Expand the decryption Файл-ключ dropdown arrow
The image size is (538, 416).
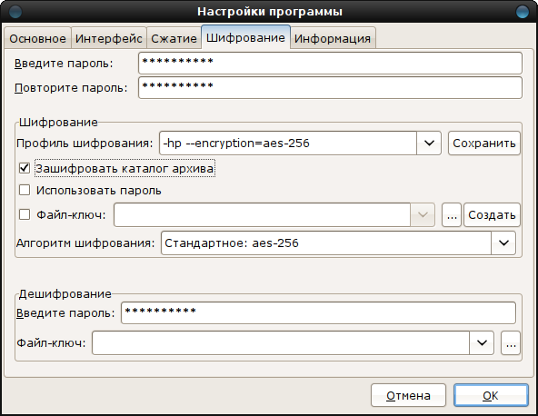tap(482, 343)
